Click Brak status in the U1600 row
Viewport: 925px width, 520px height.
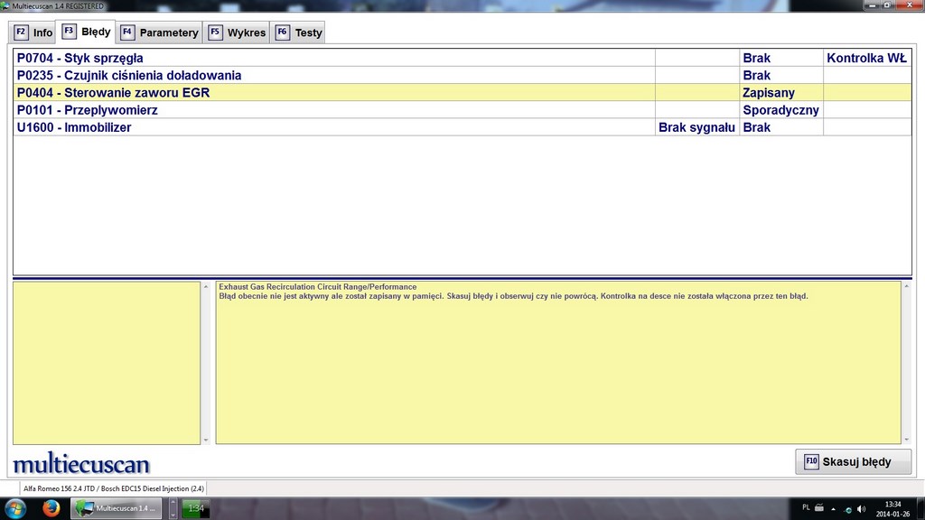pyautogui.click(x=781, y=127)
